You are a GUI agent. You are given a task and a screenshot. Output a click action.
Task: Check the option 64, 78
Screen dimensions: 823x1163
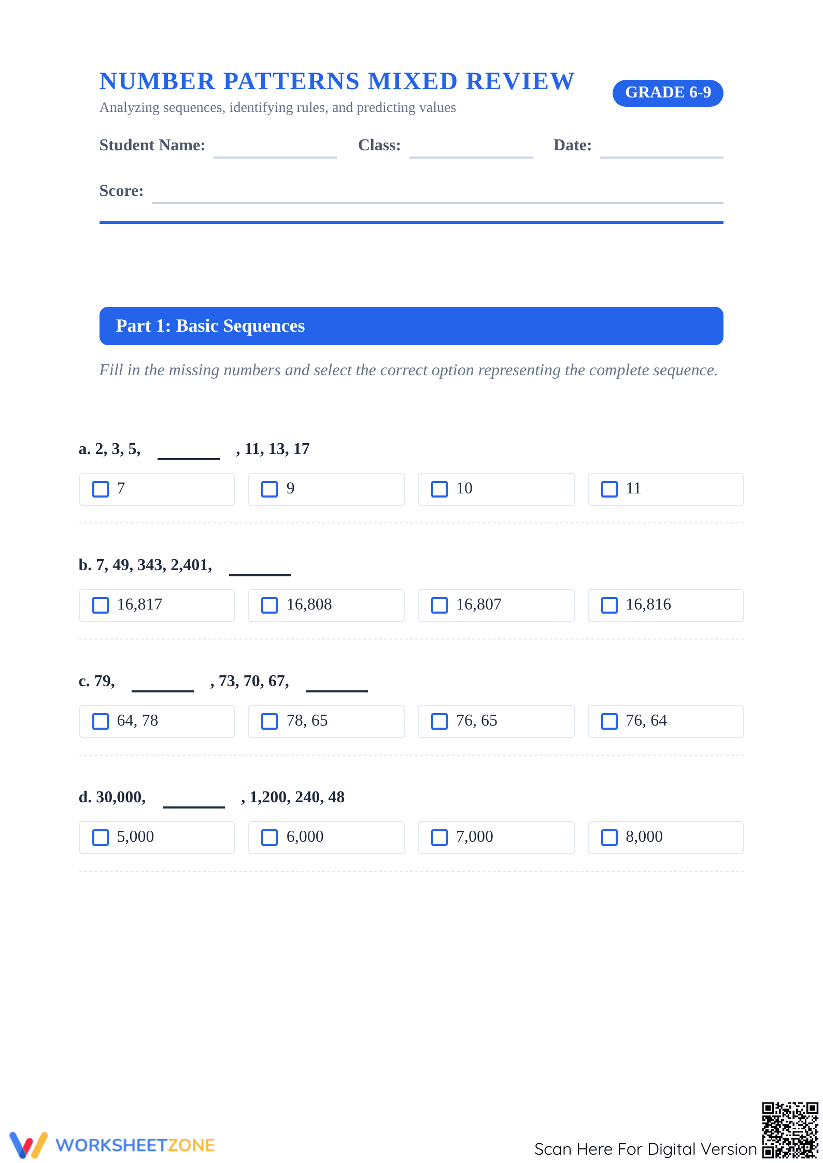point(101,721)
